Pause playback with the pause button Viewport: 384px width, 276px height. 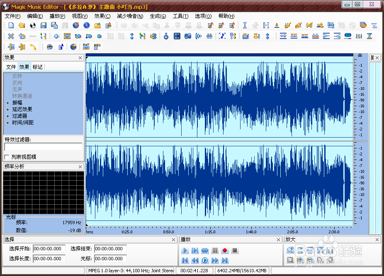tap(215, 250)
